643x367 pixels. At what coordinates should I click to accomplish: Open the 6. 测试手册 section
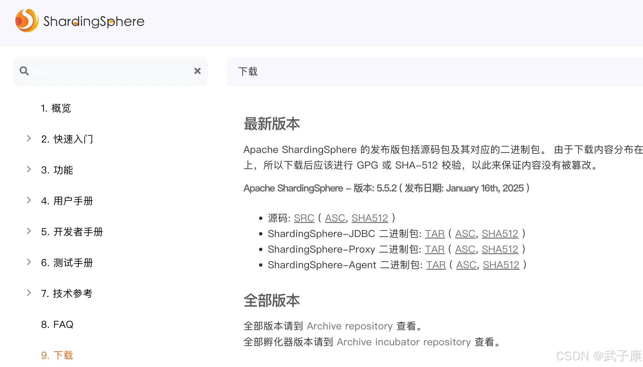[x=67, y=263]
